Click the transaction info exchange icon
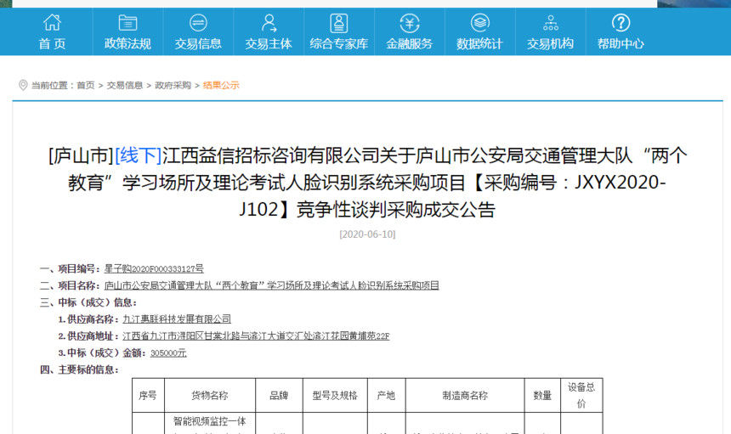This screenshot has width=731, height=434. pos(198,22)
